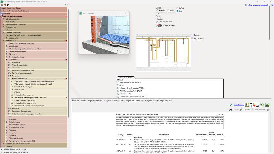This screenshot has width=274, height=154.
Task: Click the help icon at top right corner
Action: [x=272, y=5]
